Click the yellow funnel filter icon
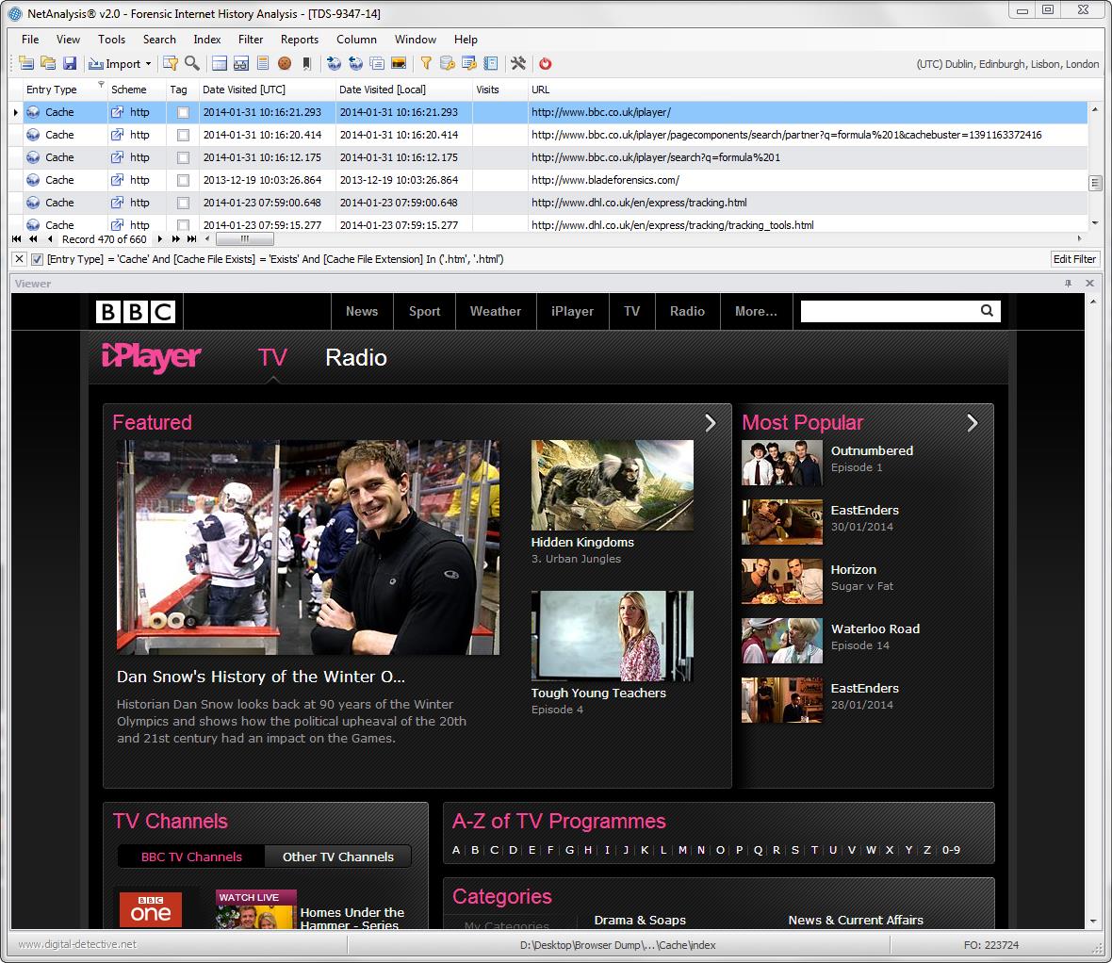Viewport: 1112px width, 963px height. pos(426,64)
